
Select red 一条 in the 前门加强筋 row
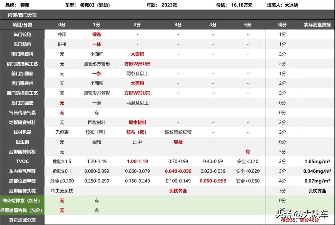click(x=96, y=74)
